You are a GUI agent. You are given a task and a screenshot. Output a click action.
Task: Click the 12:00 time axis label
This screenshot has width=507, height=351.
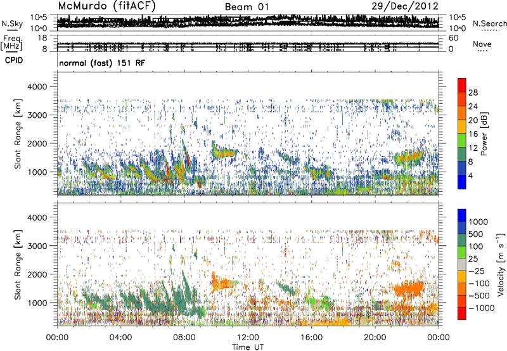248,338
